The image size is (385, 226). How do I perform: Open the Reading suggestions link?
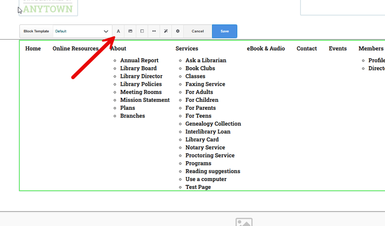[212, 171]
